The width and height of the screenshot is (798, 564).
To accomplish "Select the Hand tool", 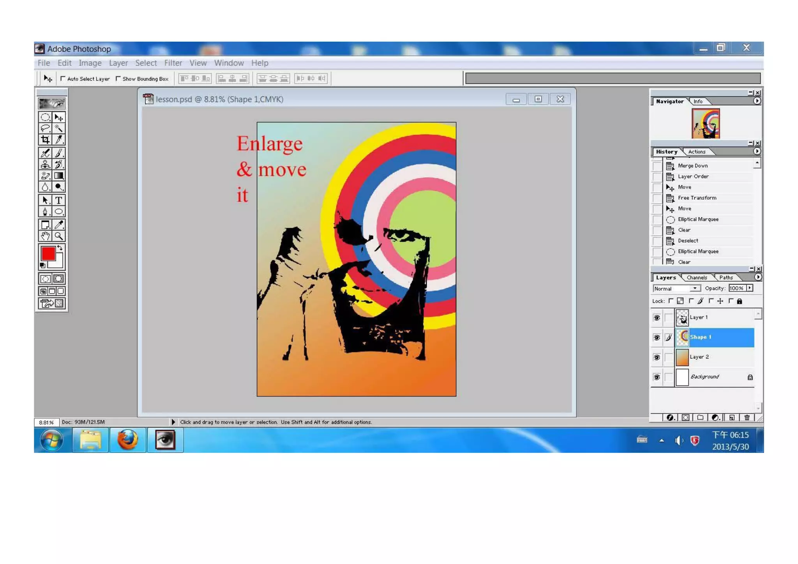I will [45, 236].
